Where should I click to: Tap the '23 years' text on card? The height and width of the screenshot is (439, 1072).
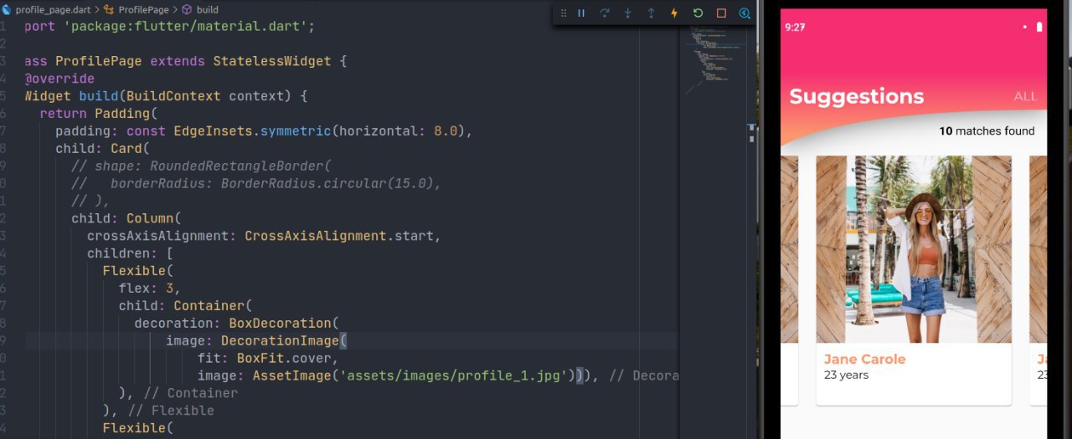click(x=846, y=375)
